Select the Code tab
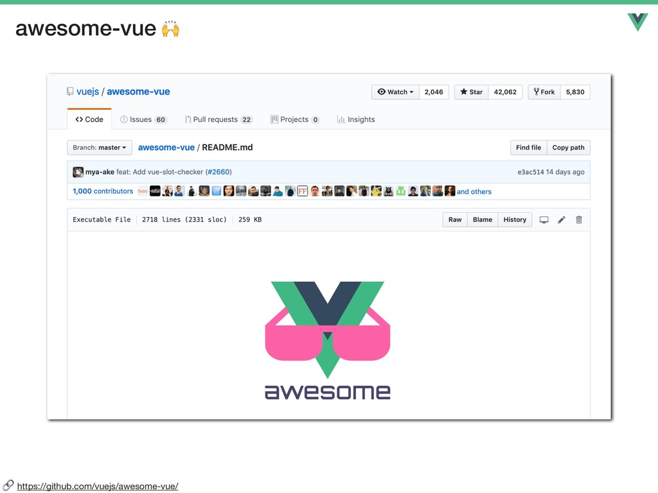This screenshot has height=493, width=658. 89,119
